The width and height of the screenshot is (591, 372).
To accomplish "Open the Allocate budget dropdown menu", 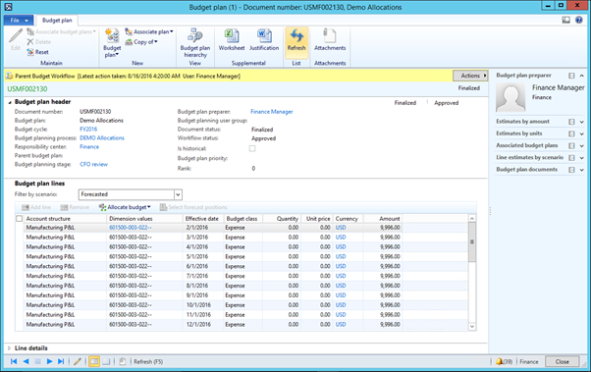I will [x=125, y=207].
